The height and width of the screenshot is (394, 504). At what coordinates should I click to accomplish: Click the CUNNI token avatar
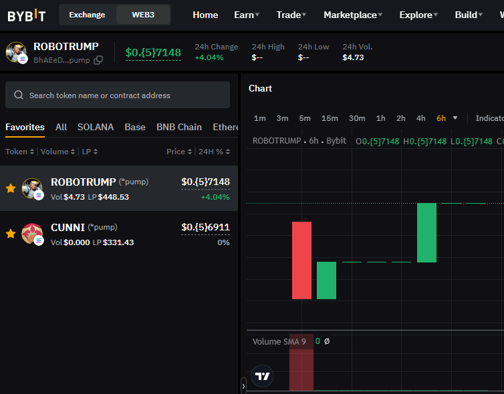pyautogui.click(x=32, y=234)
